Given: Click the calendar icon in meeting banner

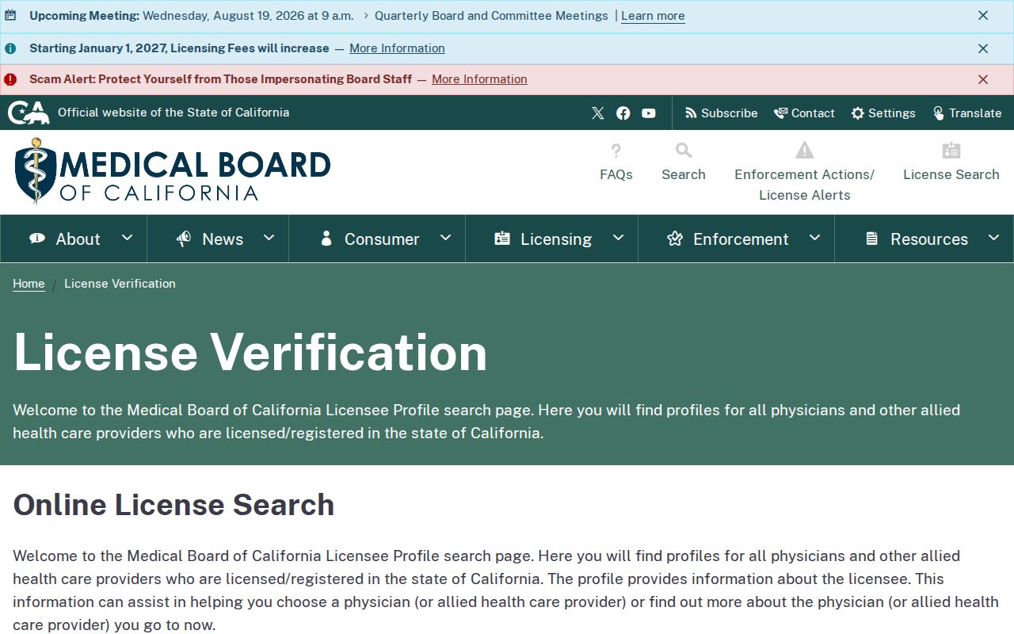Looking at the screenshot, I should (x=10, y=16).
